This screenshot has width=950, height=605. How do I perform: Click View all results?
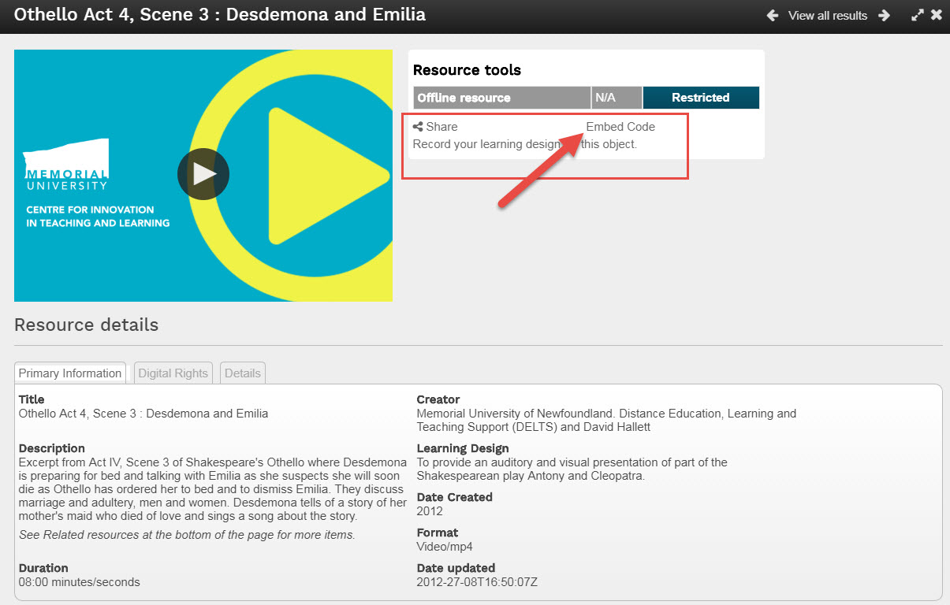tap(827, 16)
